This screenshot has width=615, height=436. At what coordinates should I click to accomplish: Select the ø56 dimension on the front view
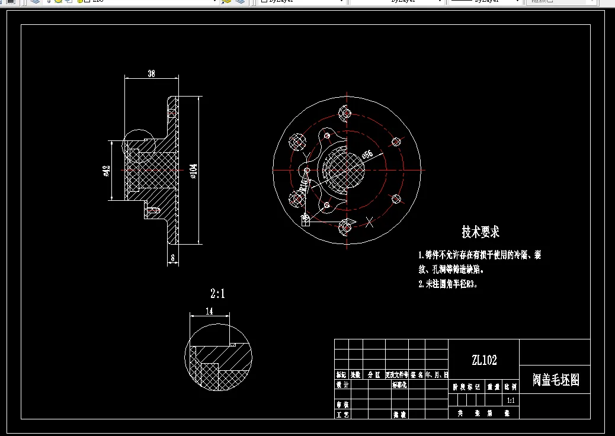click(367, 154)
